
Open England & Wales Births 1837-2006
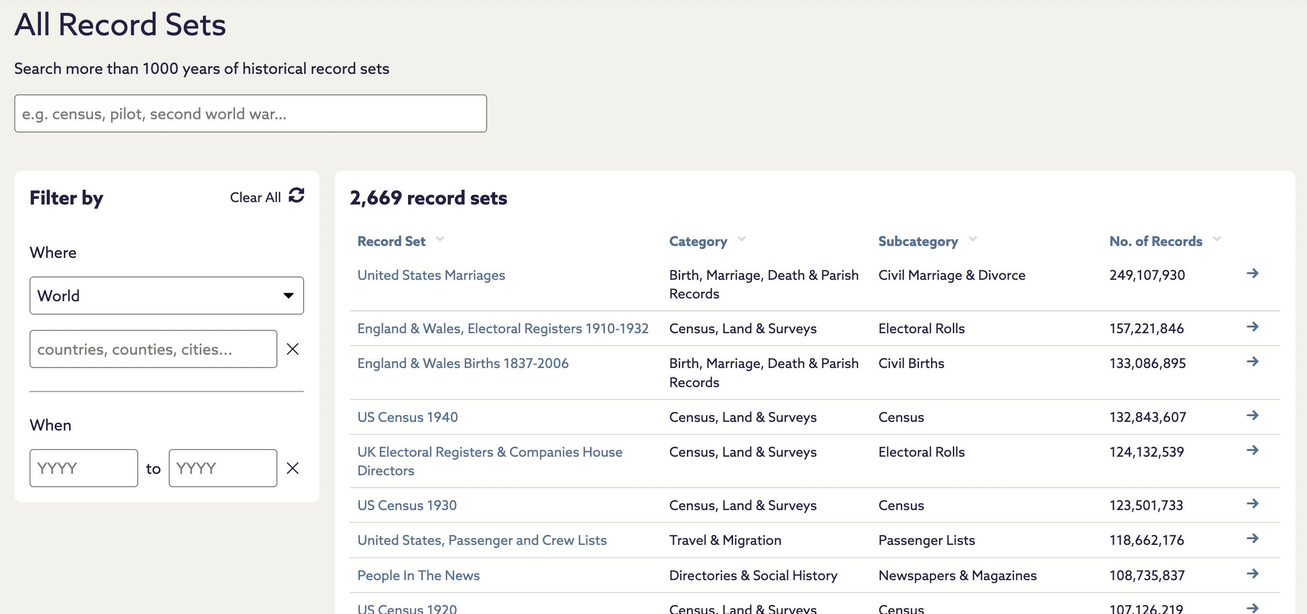pos(463,363)
